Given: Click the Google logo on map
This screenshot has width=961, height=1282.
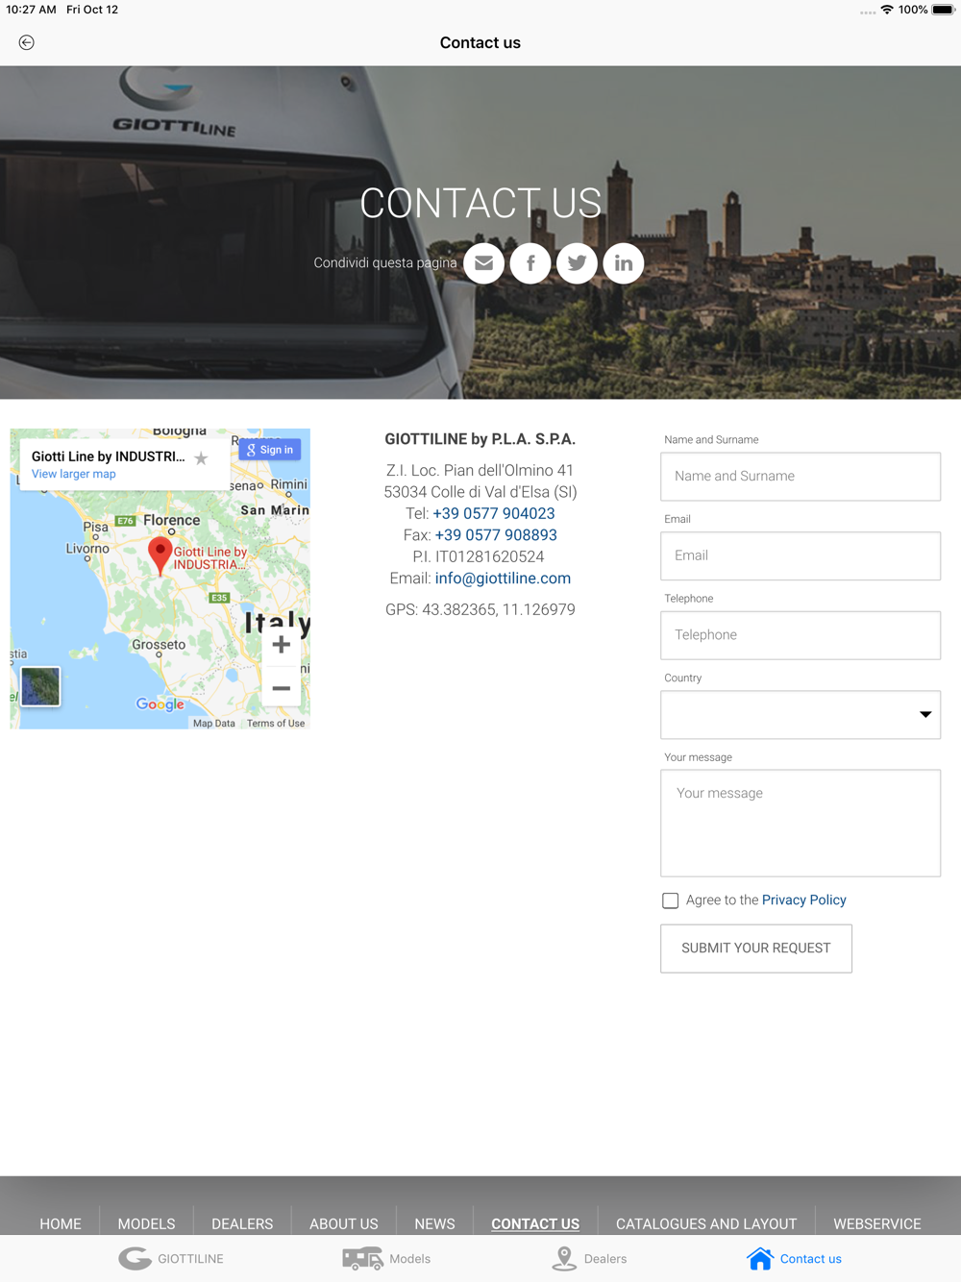Looking at the screenshot, I should [160, 704].
